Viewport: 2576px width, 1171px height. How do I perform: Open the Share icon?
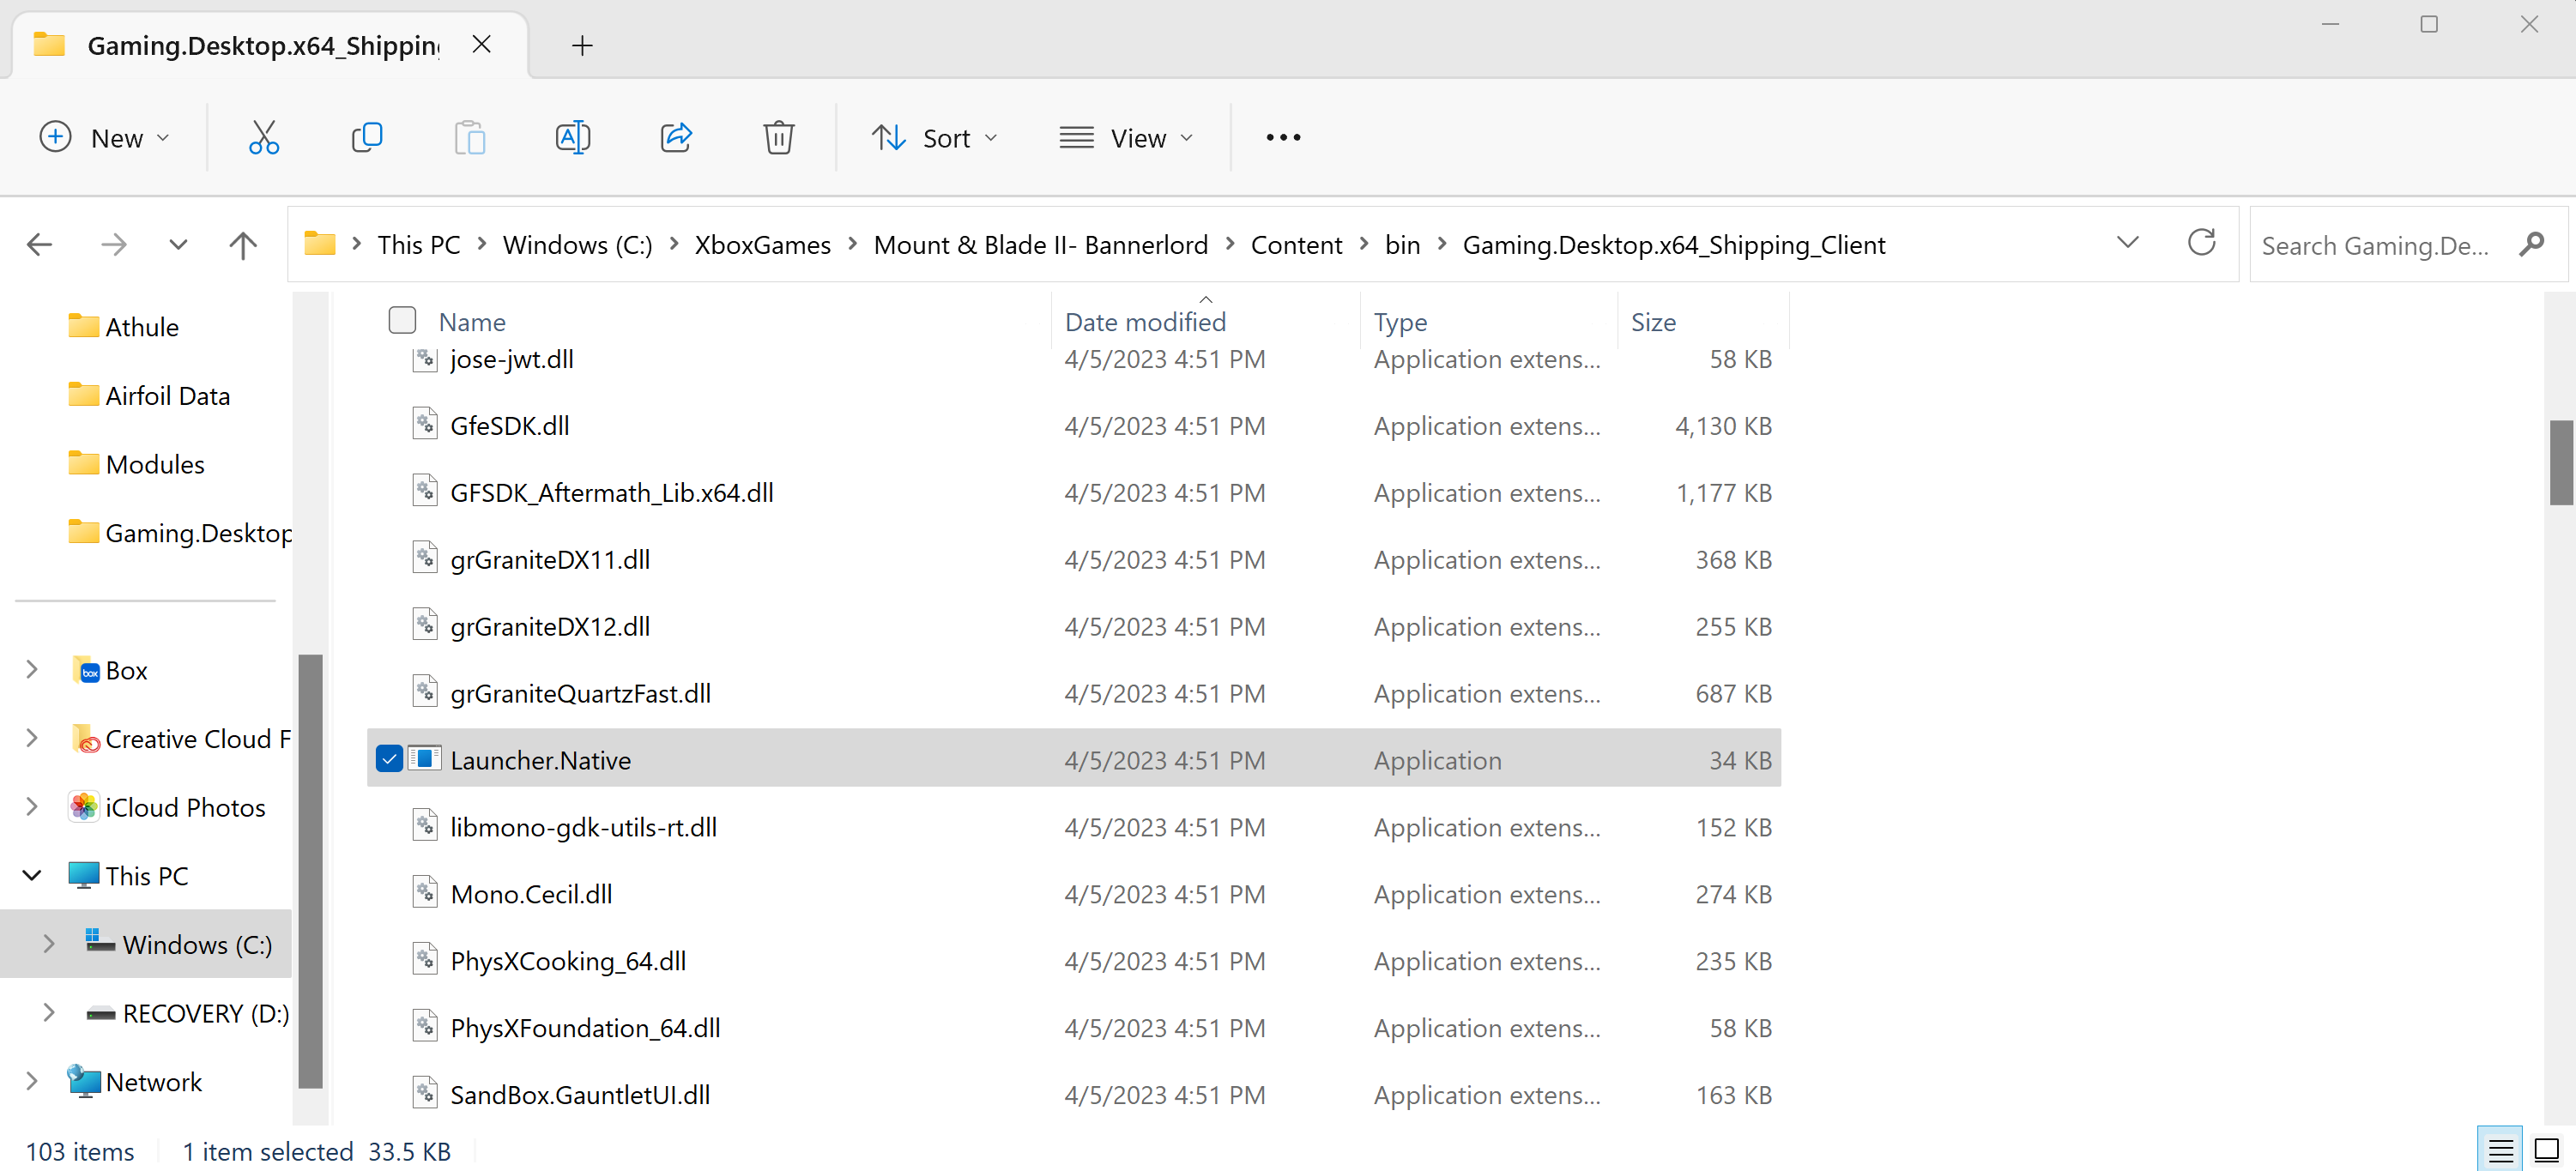(676, 137)
